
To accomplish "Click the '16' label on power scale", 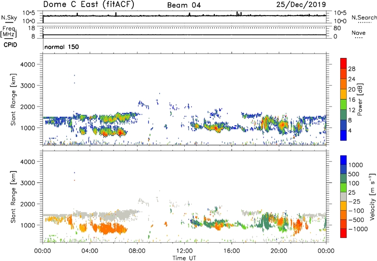I will (352, 100).
